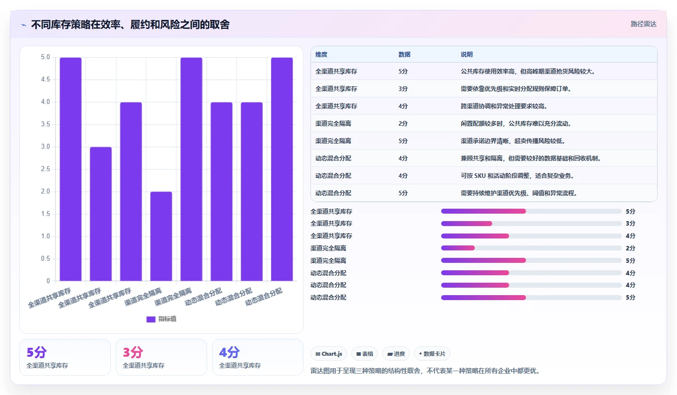Click the 2.5 y-axis label

[45, 169]
